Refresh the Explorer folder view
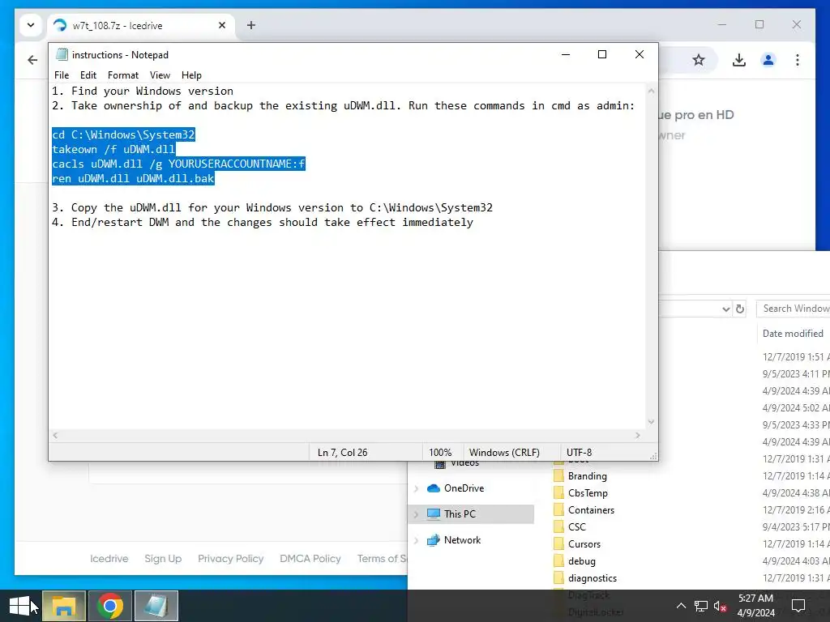 pos(739,309)
